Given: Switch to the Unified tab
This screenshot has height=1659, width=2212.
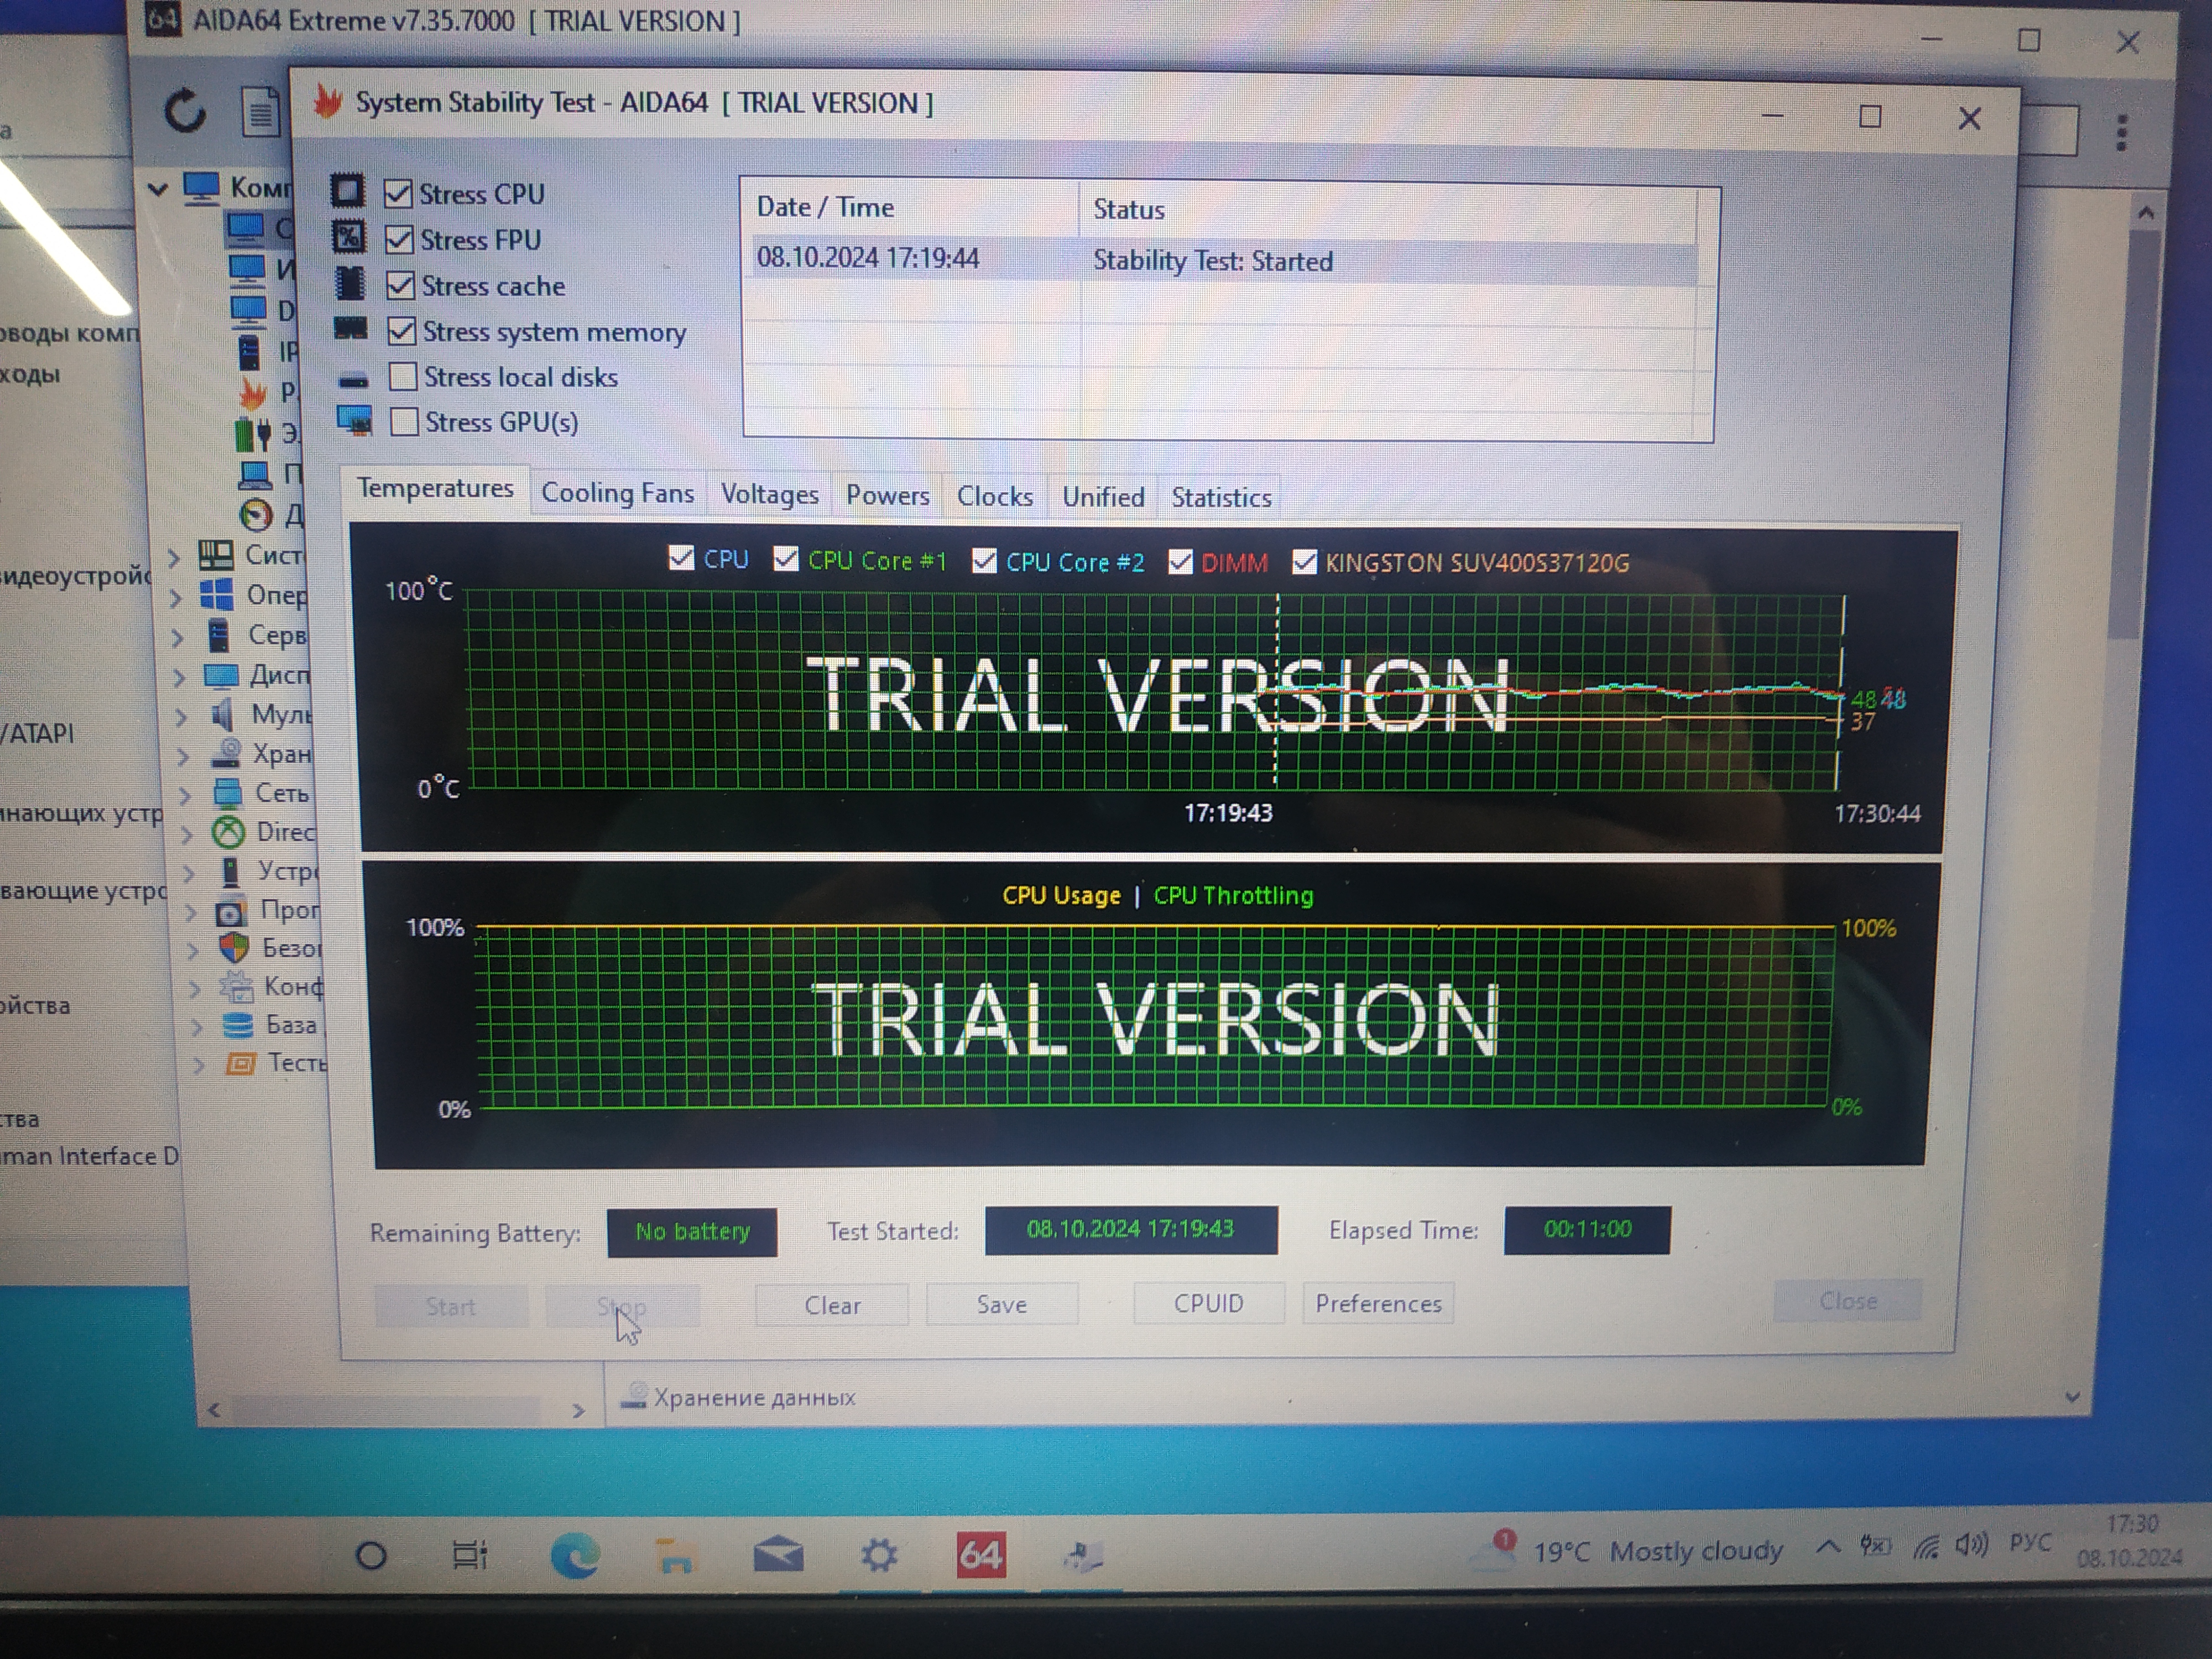Looking at the screenshot, I should coord(1103,497).
